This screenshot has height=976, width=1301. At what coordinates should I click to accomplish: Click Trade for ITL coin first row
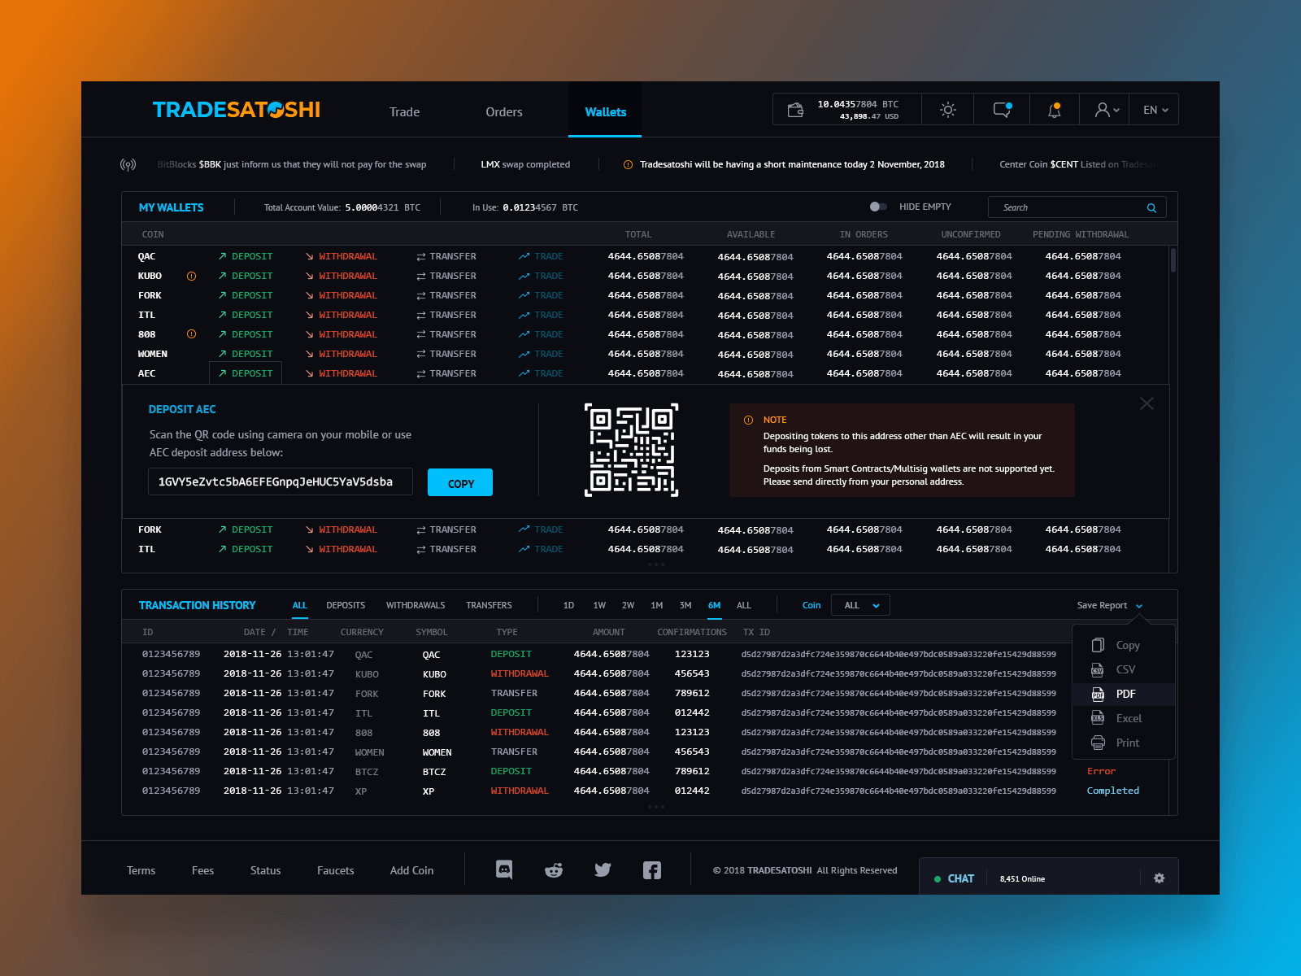pos(541,315)
